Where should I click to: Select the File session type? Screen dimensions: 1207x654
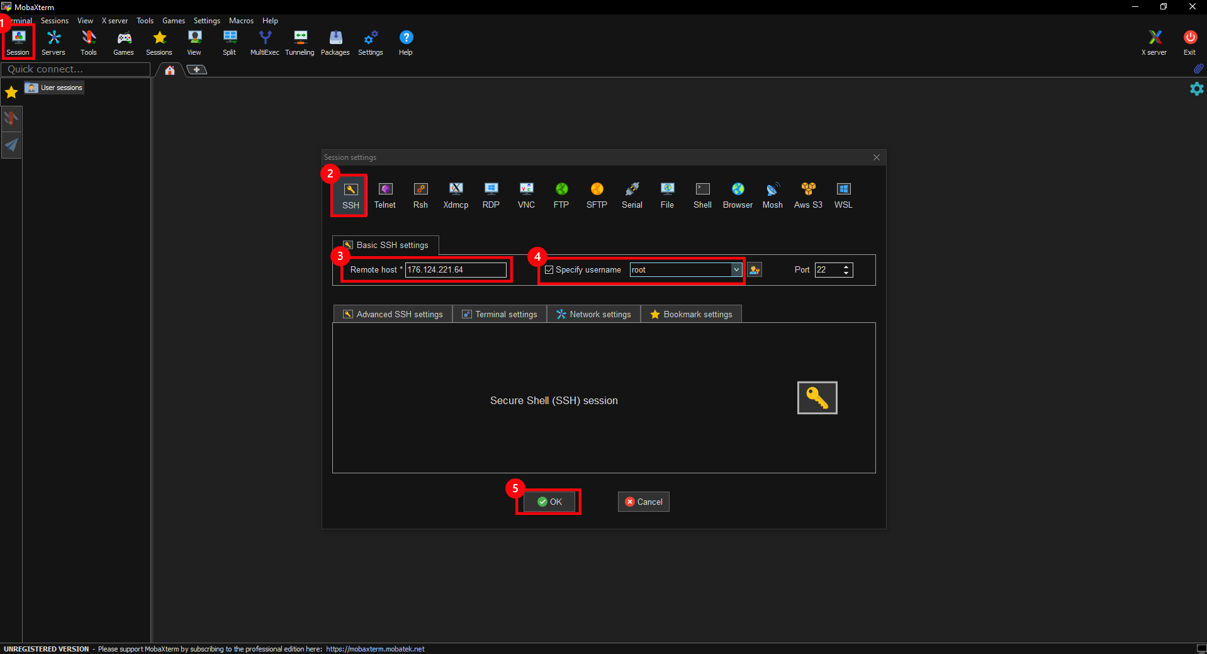pyautogui.click(x=667, y=196)
